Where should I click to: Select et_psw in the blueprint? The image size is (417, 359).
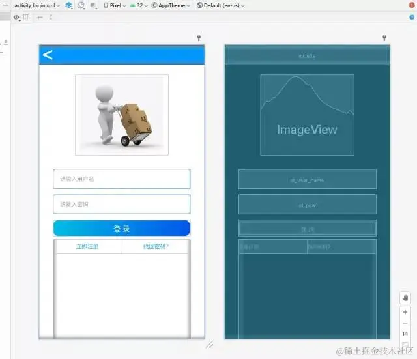pos(308,204)
